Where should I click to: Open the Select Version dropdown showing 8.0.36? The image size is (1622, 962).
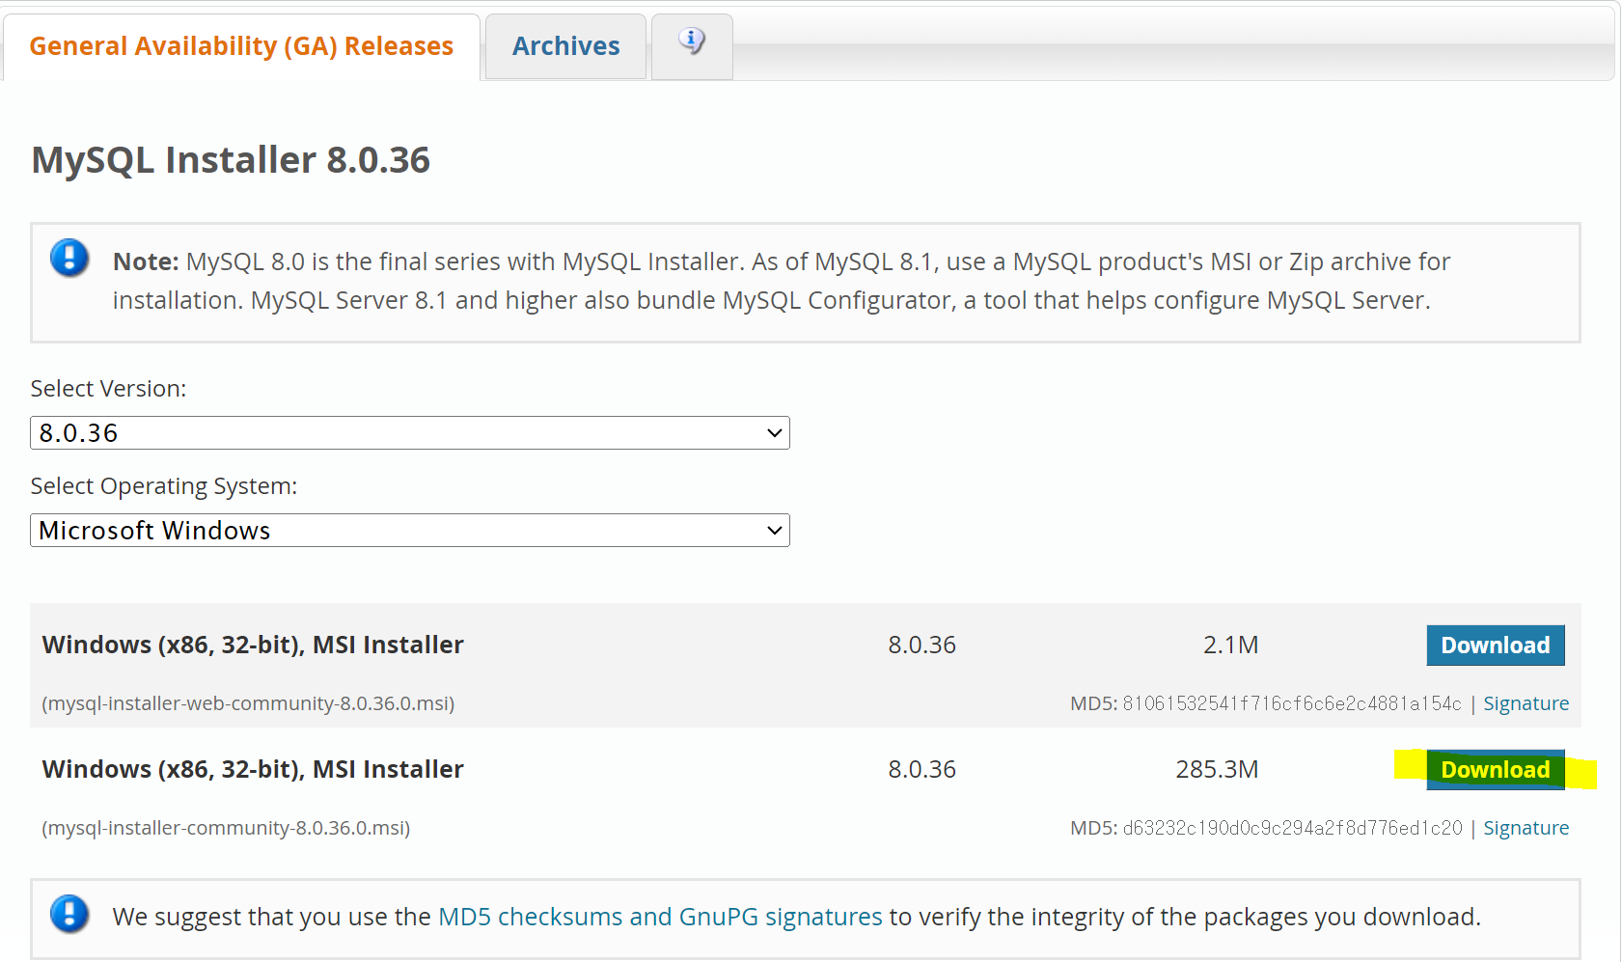(x=410, y=433)
